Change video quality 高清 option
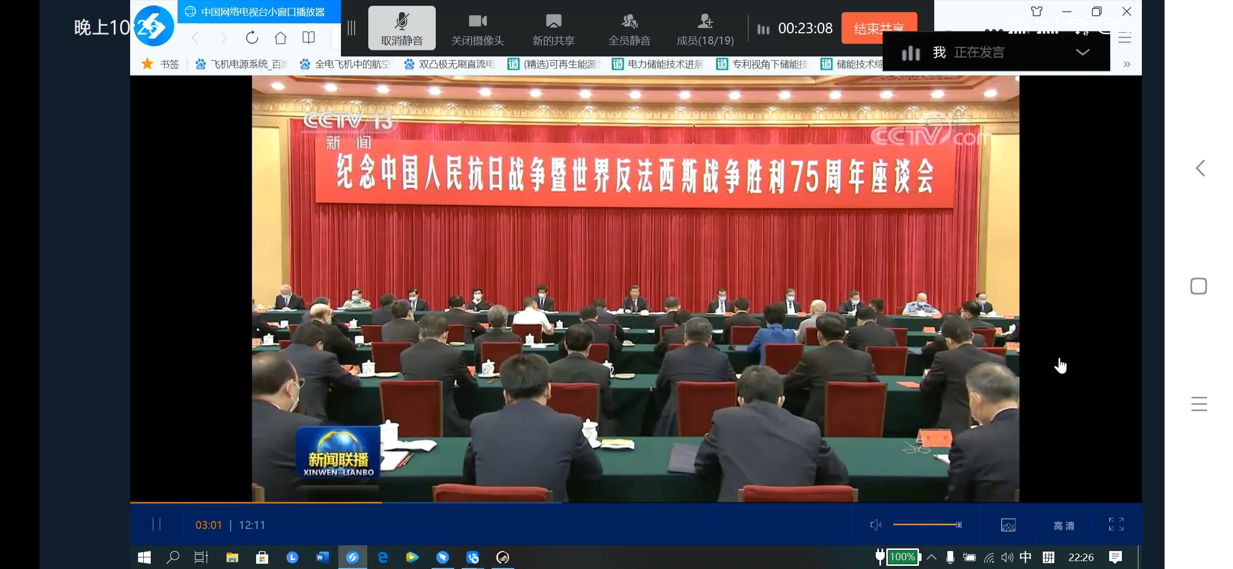 tap(1063, 525)
